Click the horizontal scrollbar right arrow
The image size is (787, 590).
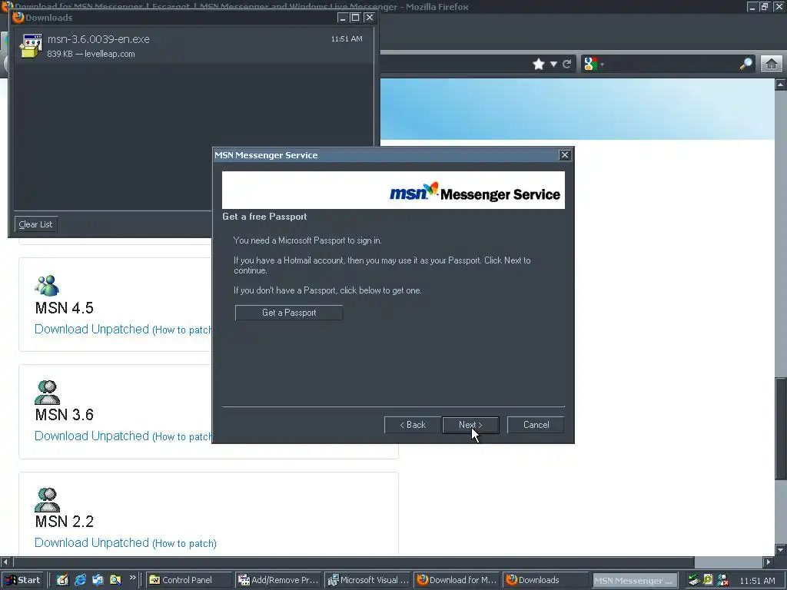[x=768, y=562]
